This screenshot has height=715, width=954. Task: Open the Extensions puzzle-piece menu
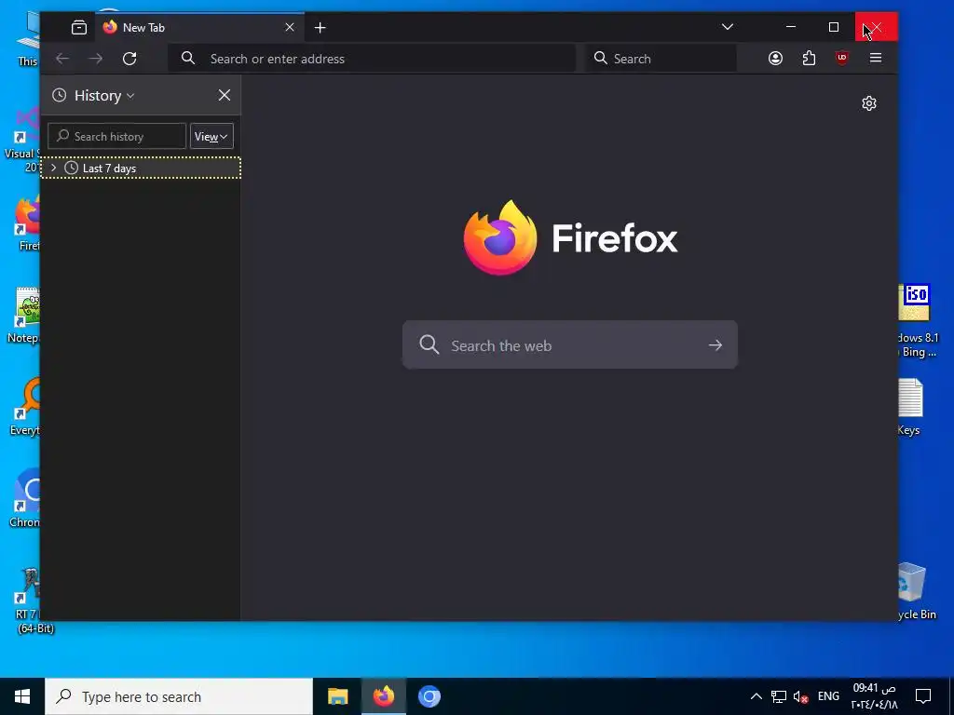click(x=809, y=59)
